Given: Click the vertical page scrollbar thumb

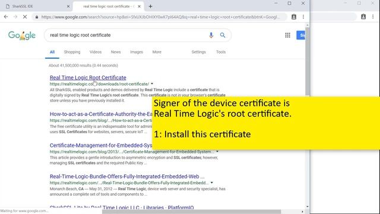Looking at the screenshot, I should click(x=308, y=61).
